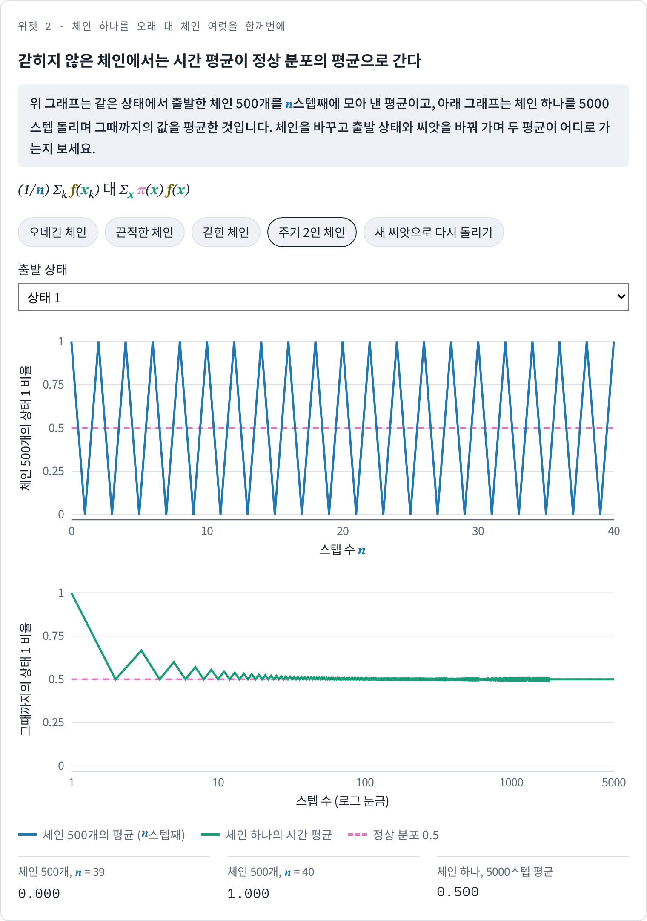Select the 오네긴 체인 chip
Viewport: 647px width, 921px height.
[x=58, y=232]
